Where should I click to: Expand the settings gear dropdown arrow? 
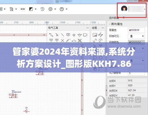pos(55,9)
